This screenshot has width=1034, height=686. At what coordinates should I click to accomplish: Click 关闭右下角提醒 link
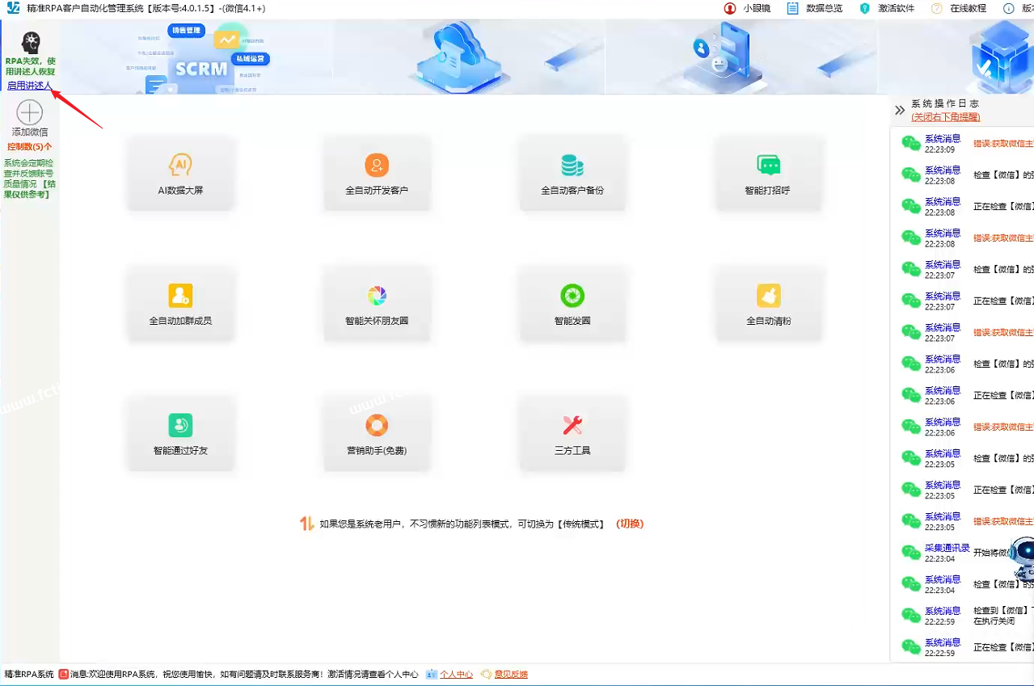click(945, 117)
